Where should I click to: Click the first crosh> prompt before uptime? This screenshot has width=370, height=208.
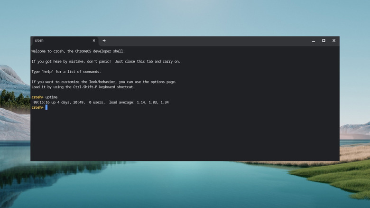pos(37,97)
